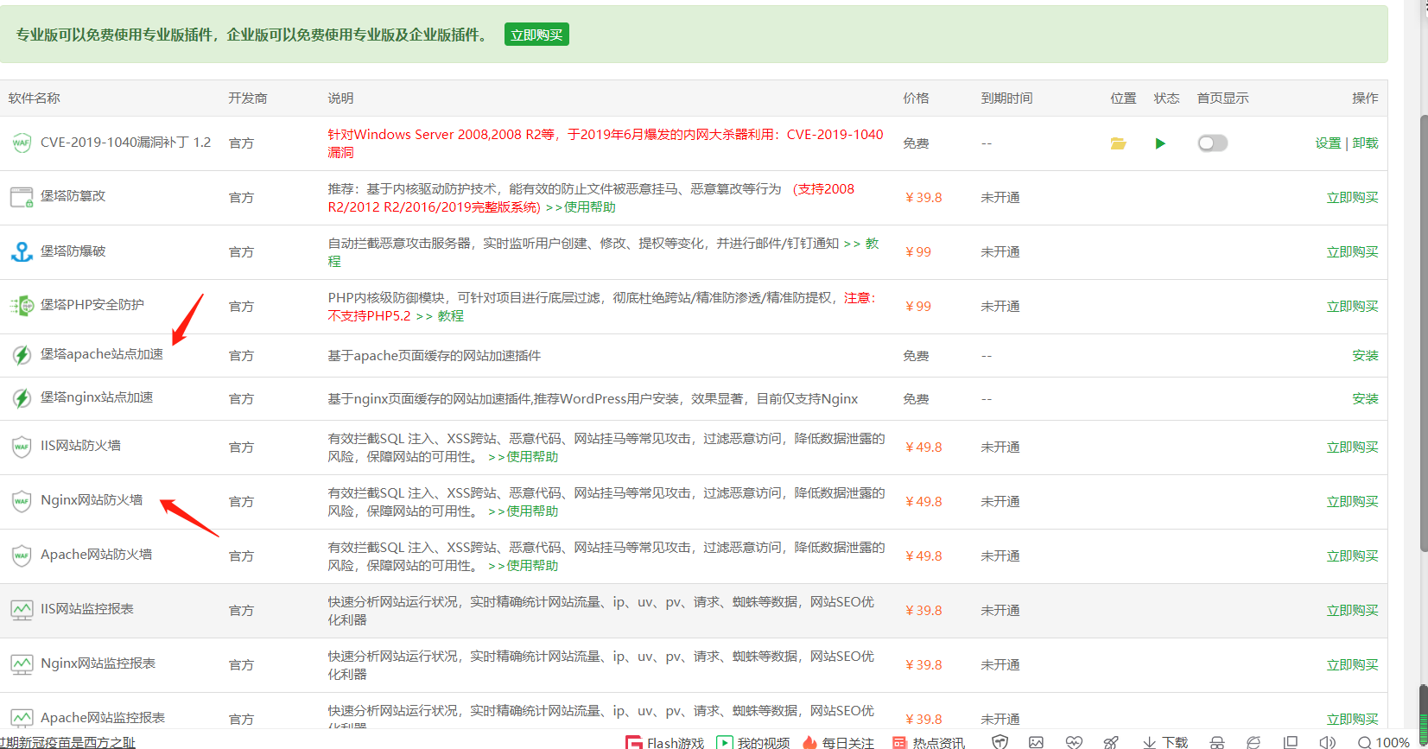Viewport: 1428px width, 749px height.
Task: Click the IIS网站防火墙 WAF shield icon
Action: point(22,447)
